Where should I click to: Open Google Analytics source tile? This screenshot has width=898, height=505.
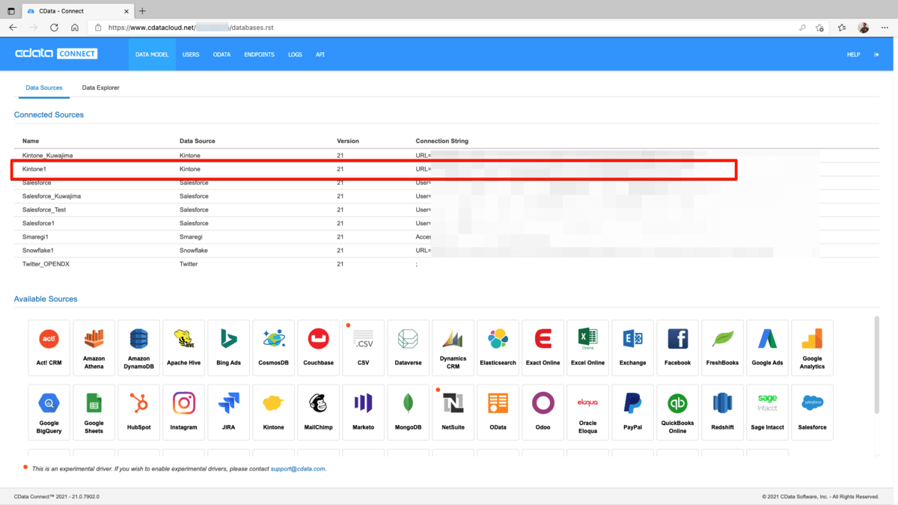click(x=812, y=348)
